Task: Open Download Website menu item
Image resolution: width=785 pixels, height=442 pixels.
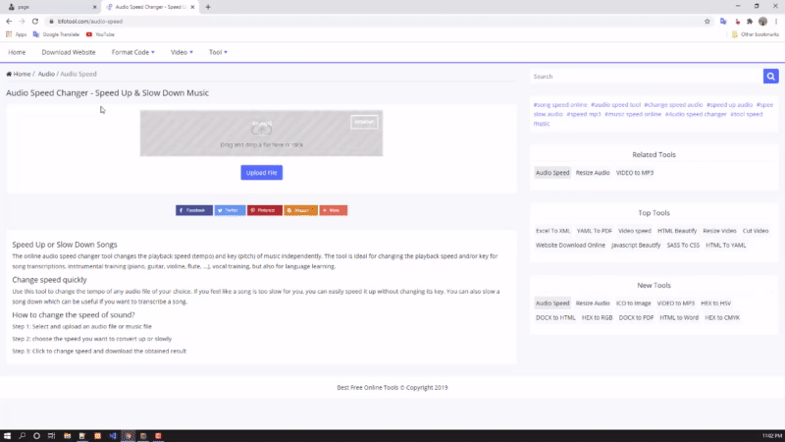Action: tap(69, 52)
